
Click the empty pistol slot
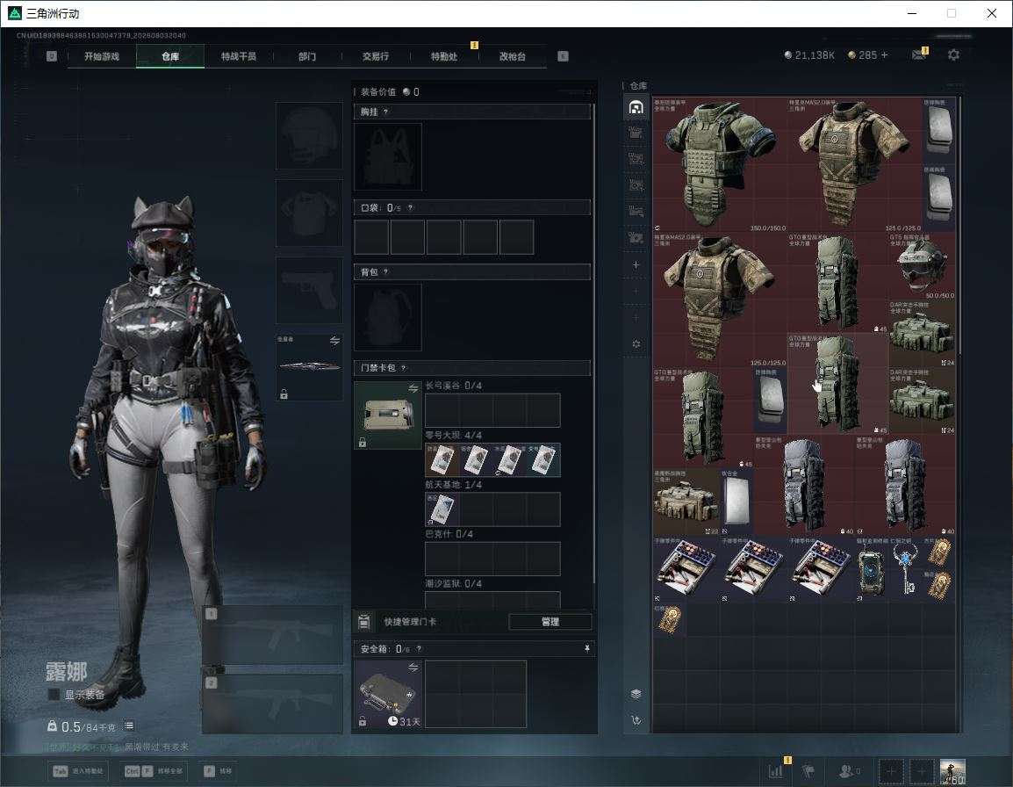coord(310,291)
